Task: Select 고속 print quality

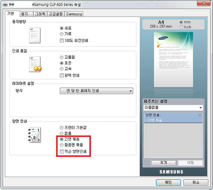Action: coord(66,69)
